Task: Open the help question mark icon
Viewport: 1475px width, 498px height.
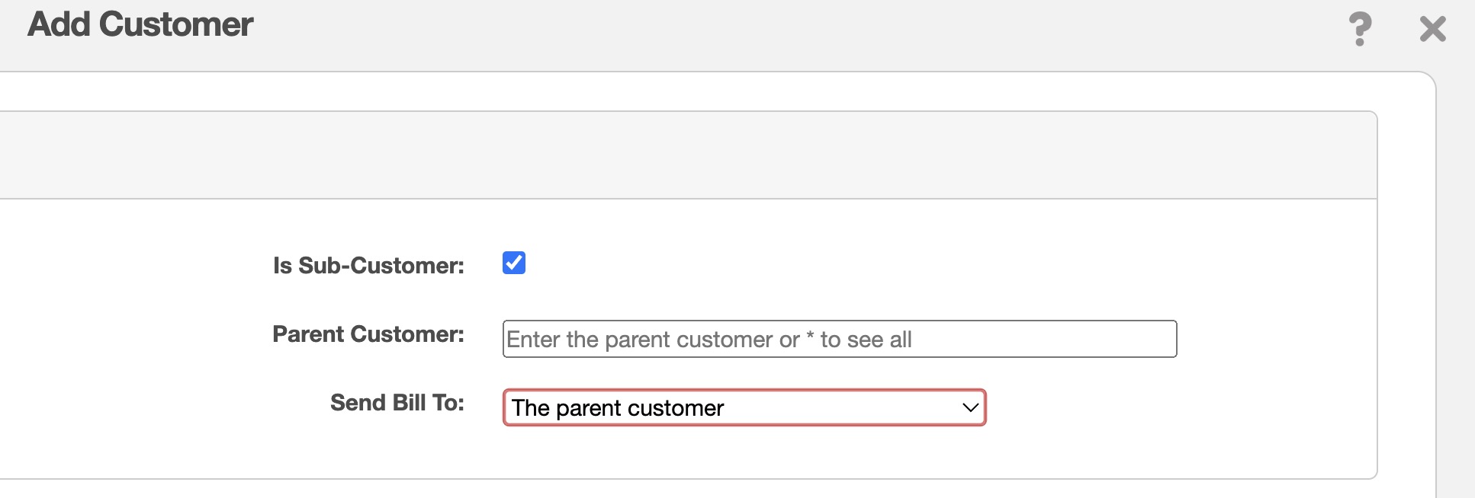Action: click(1360, 29)
